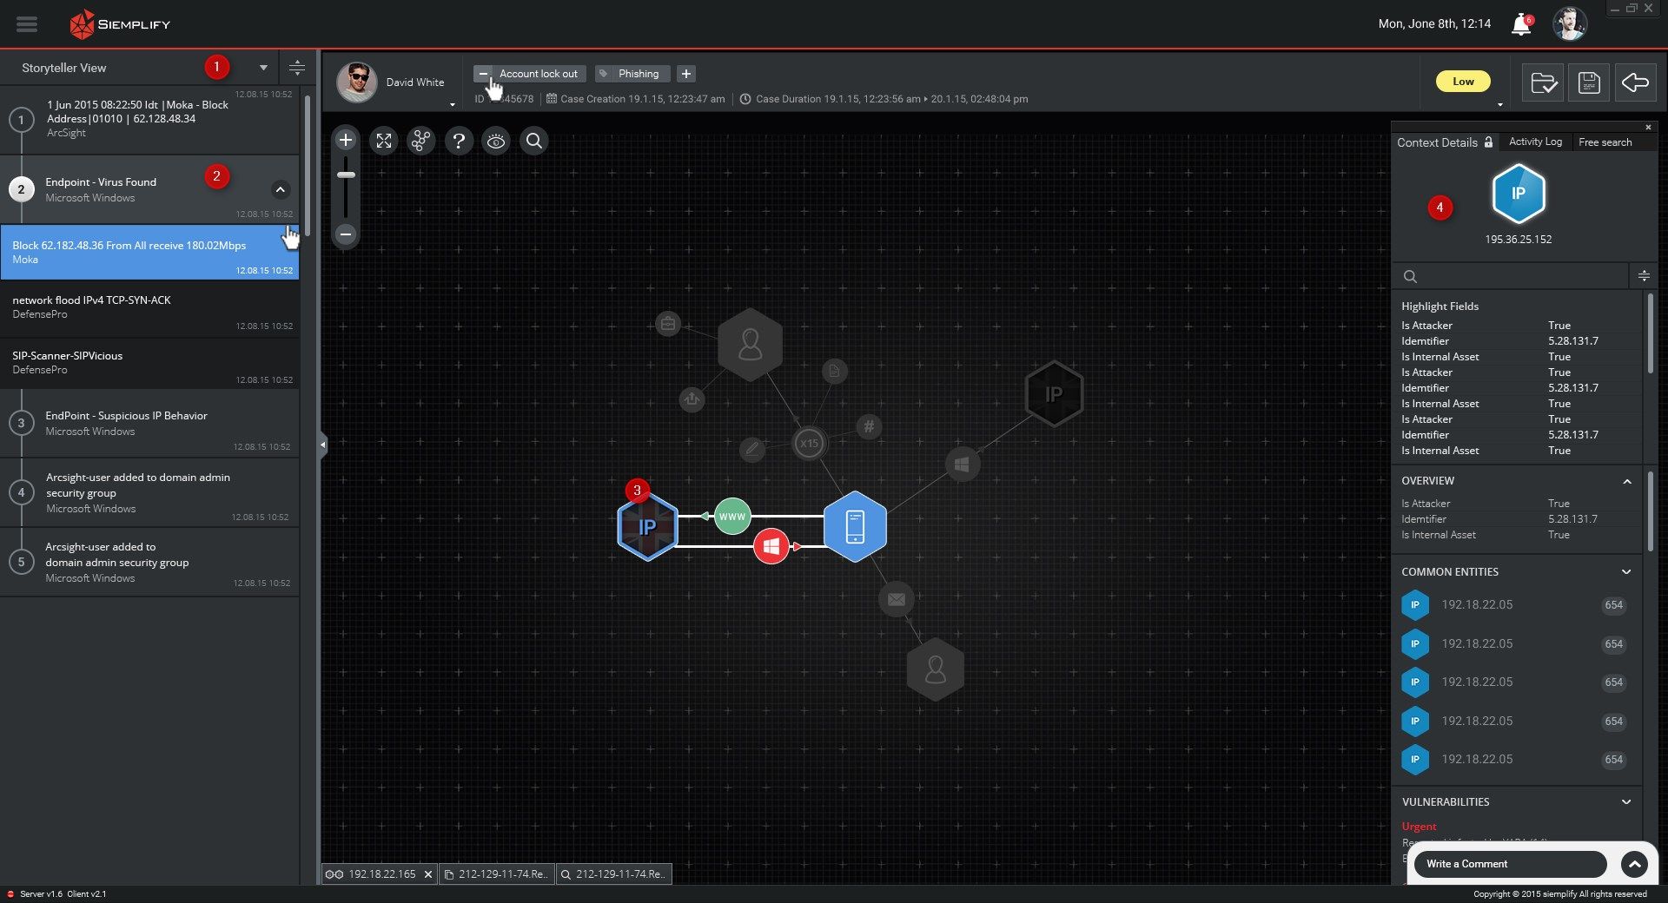Viewport: 1668px width, 903px height.
Task: Click the open case folder icon
Action: pos(1543,82)
